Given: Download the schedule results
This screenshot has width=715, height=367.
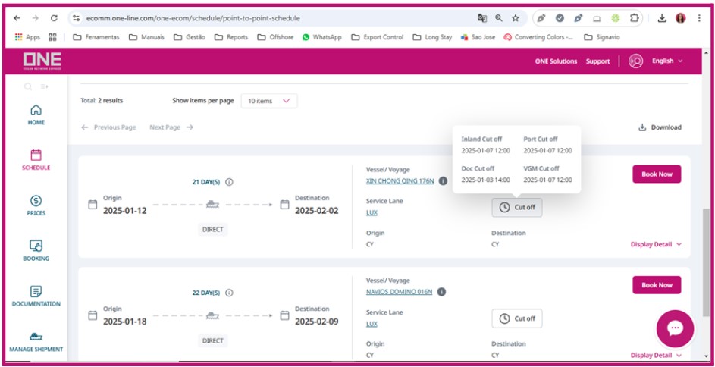Looking at the screenshot, I should 660,127.
